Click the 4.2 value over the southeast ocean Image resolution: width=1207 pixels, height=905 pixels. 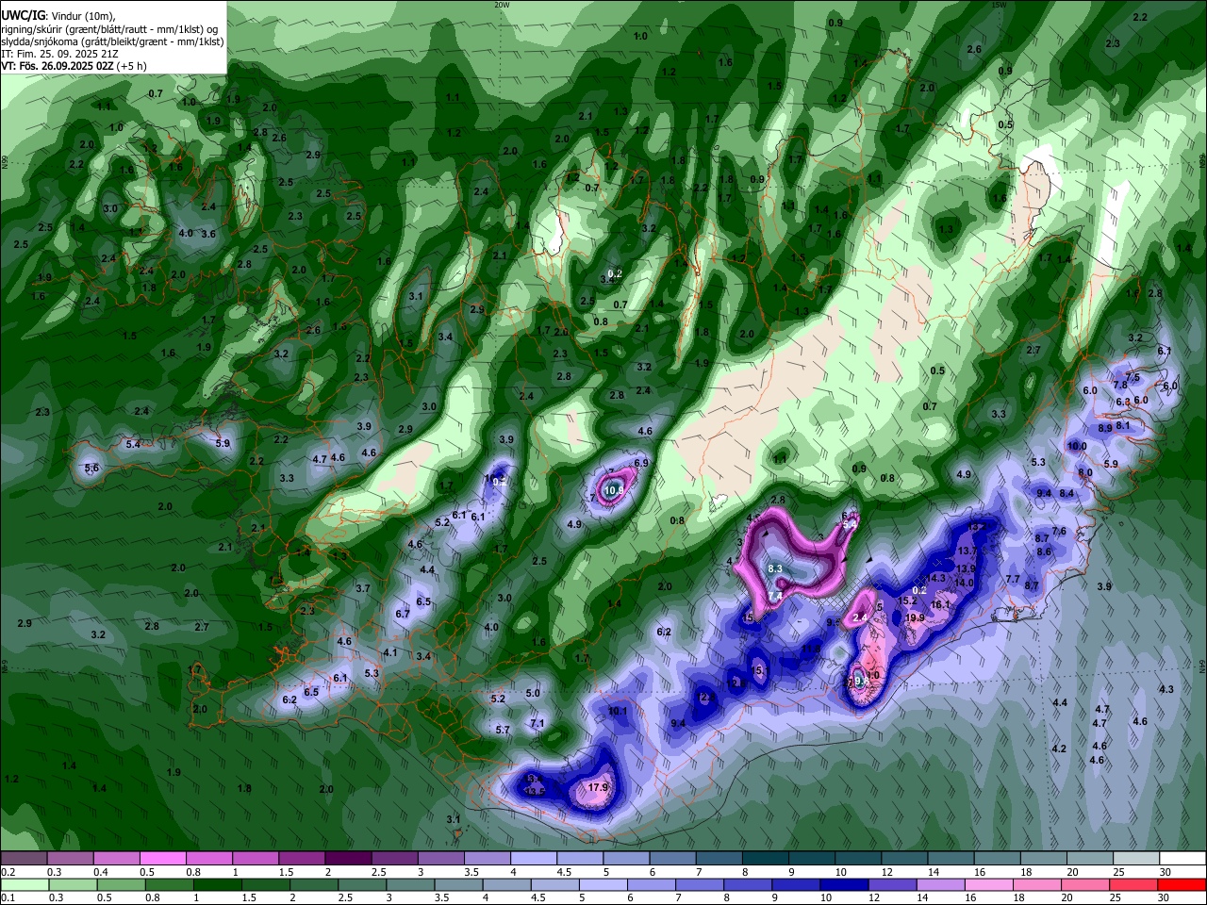coord(1059,749)
